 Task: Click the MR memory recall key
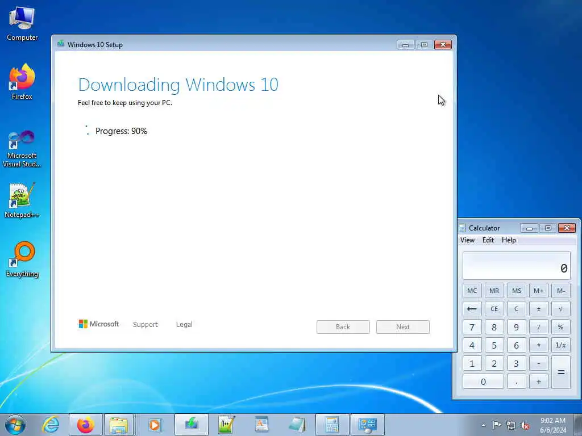pos(494,291)
